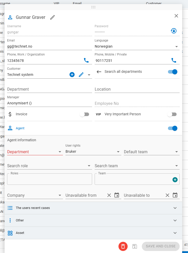Screen dimensions: 188x253
Task: Call the mobile phone number 90117251
Action: 174,60
